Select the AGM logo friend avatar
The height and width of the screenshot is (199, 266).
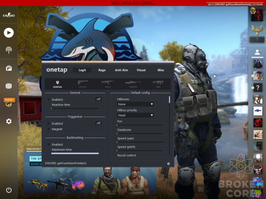coord(258,111)
